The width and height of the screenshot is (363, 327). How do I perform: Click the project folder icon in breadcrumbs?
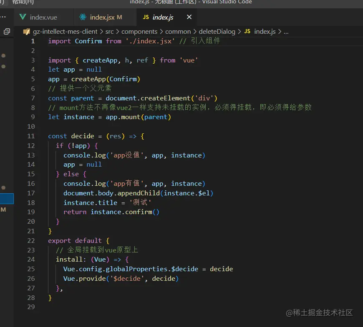(27, 31)
